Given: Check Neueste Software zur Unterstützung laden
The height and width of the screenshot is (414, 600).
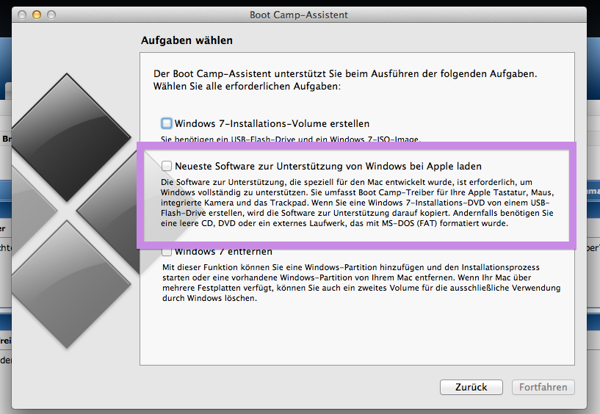Looking at the screenshot, I should click(x=167, y=166).
